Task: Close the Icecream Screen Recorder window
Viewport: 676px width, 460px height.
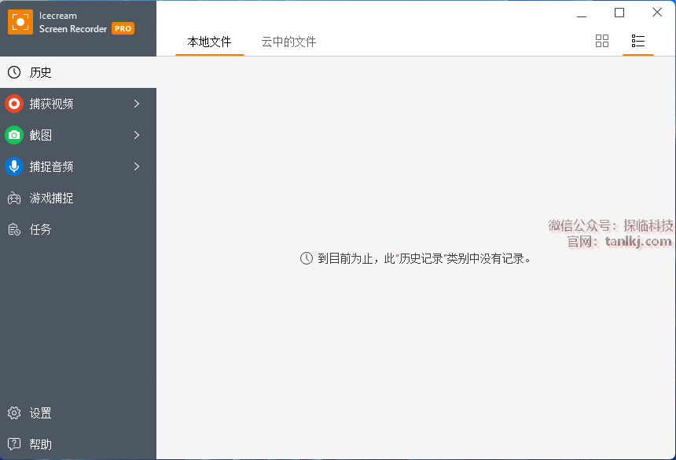Action: point(657,13)
